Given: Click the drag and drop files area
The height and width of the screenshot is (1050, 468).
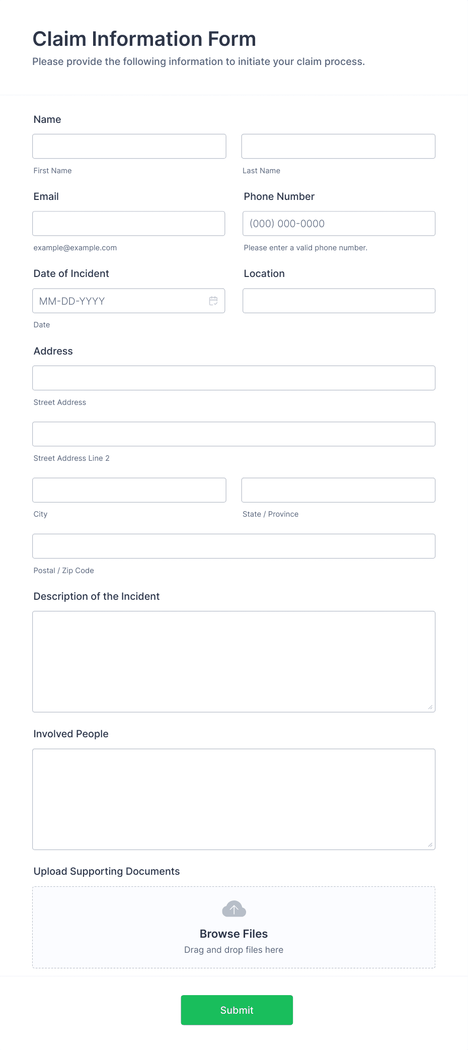Looking at the screenshot, I should pos(233,949).
